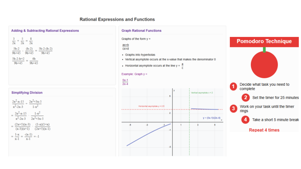Click the Rational Expressions and Functions title
301x169 pixels.
[x=117, y=19]
